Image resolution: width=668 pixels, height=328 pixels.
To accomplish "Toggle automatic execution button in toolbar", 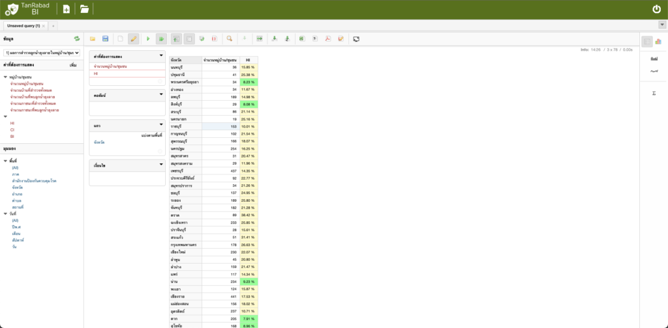I will click(160, 39).
